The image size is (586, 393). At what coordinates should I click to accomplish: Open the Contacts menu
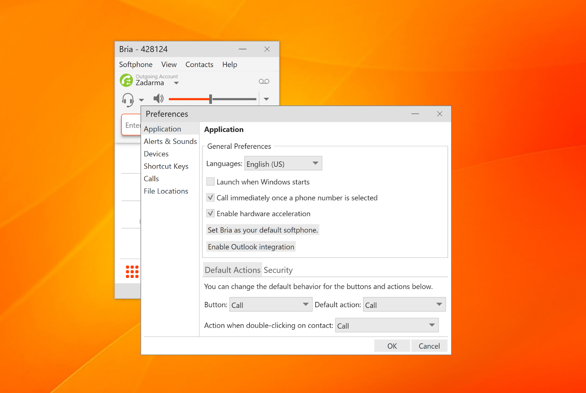(199, 65)
